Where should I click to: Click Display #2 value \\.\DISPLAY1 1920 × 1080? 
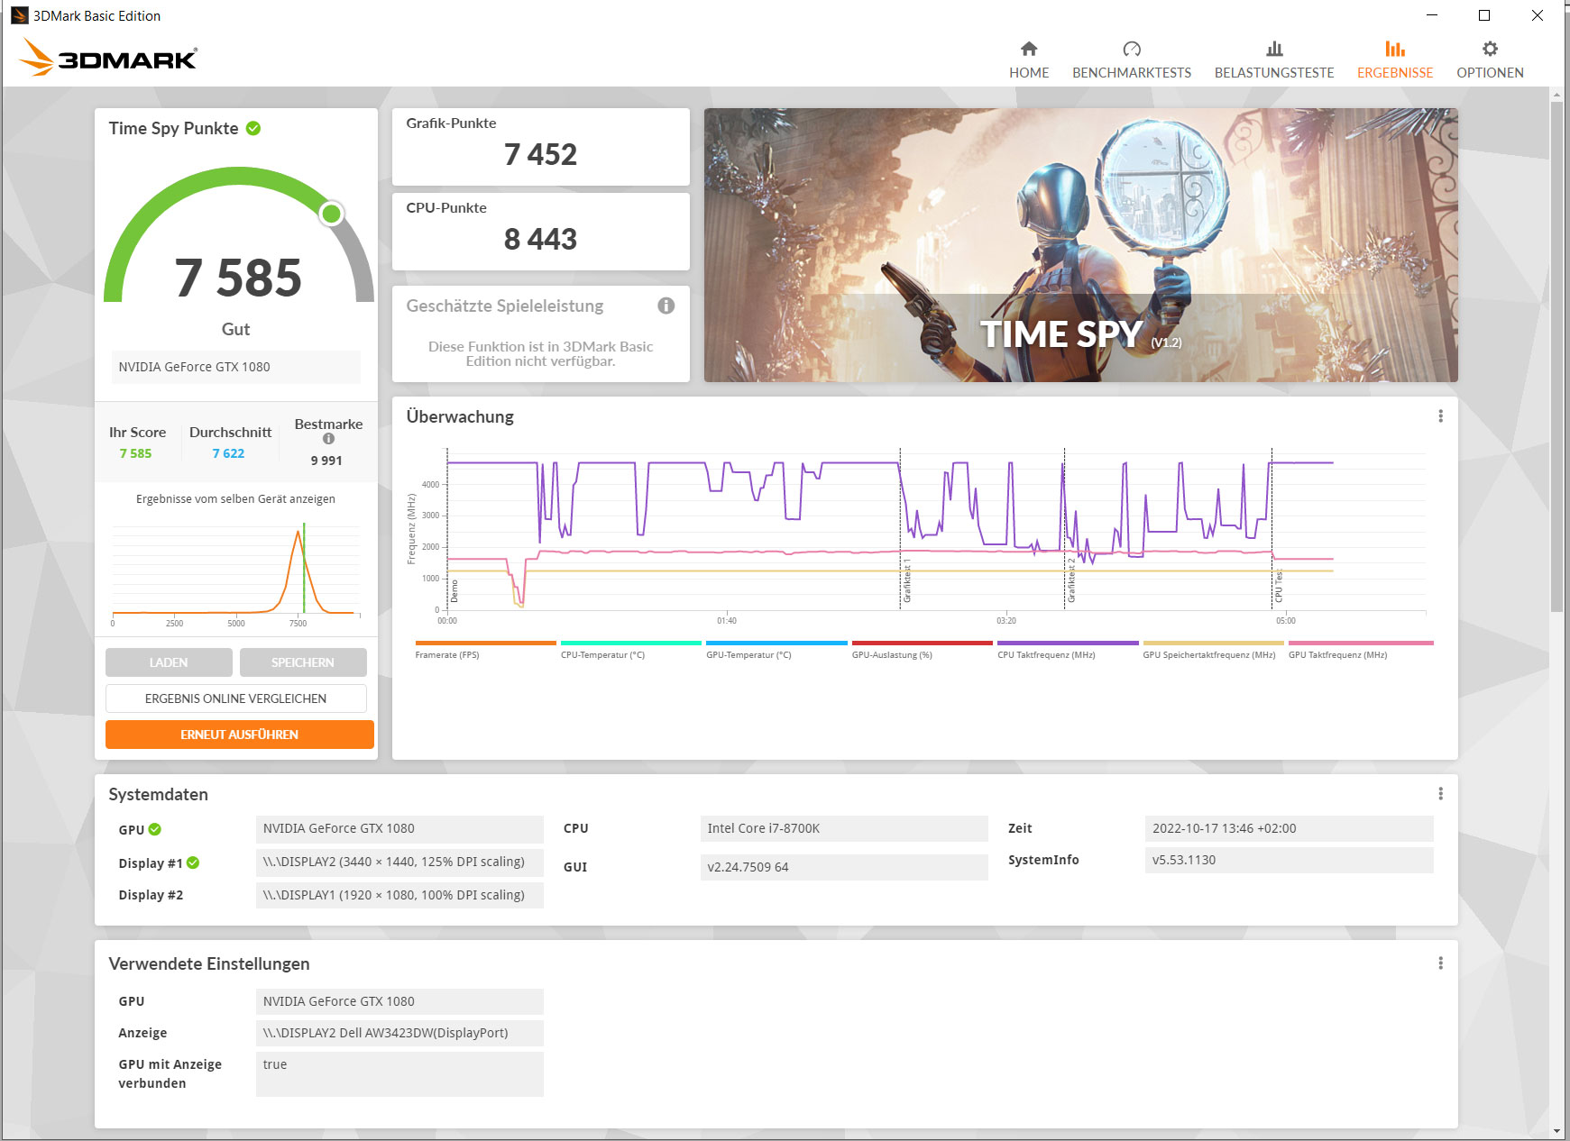coord(399,895)
